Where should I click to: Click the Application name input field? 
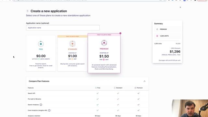click(x=63, y=28)
